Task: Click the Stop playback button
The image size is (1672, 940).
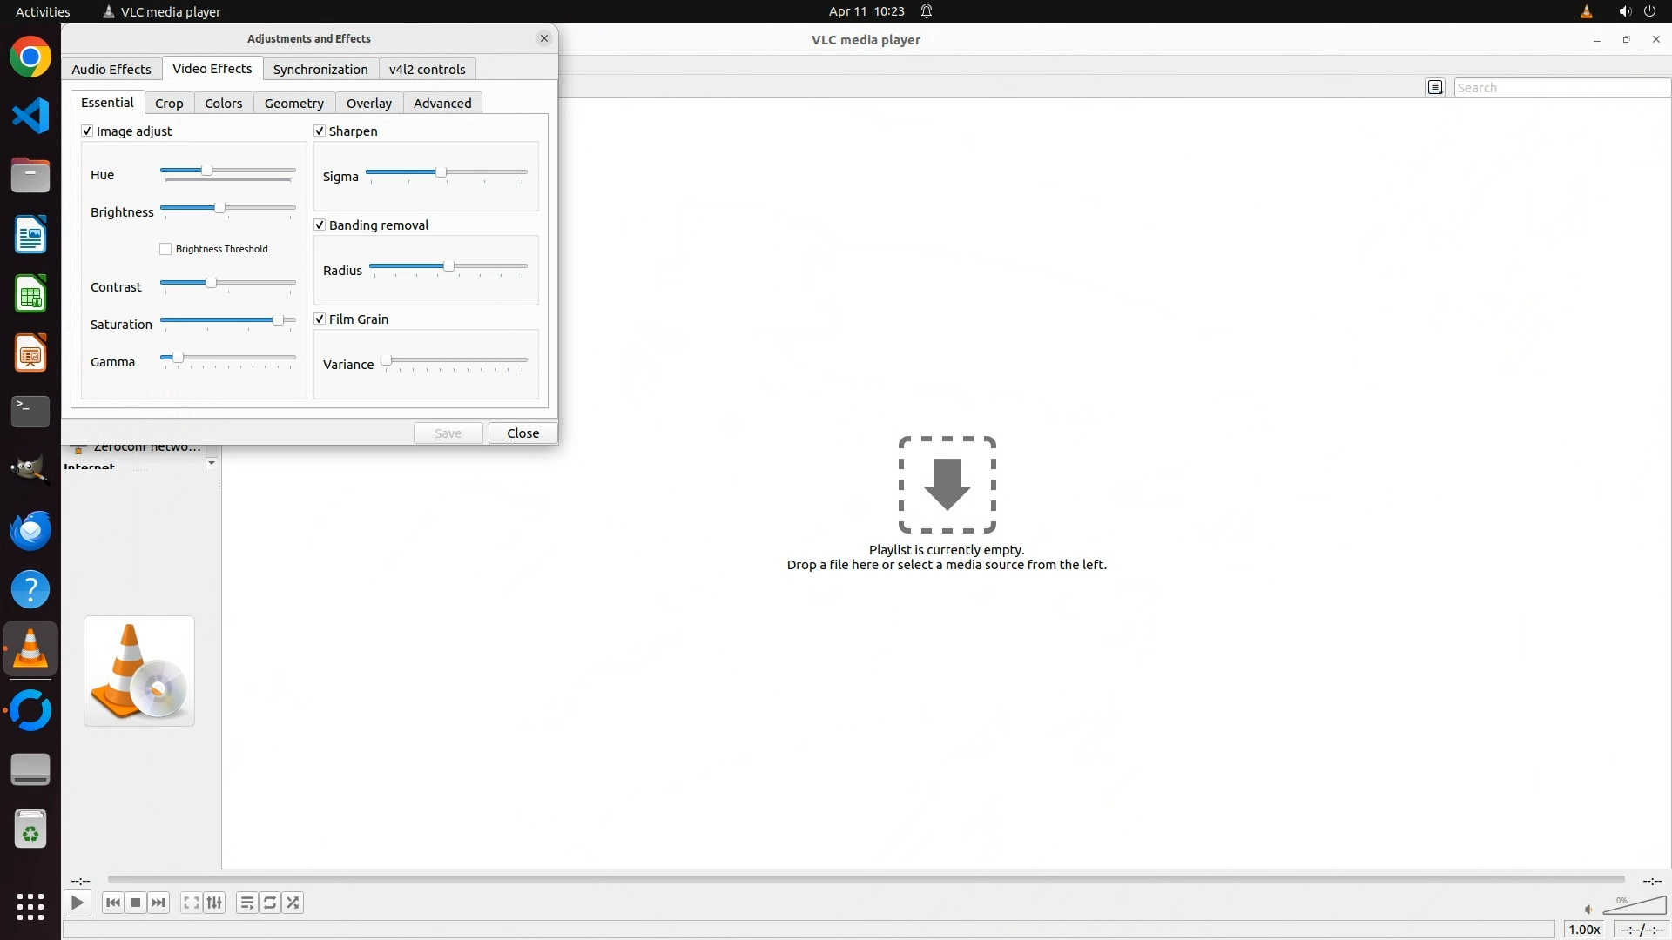Action: click(136, 903)
